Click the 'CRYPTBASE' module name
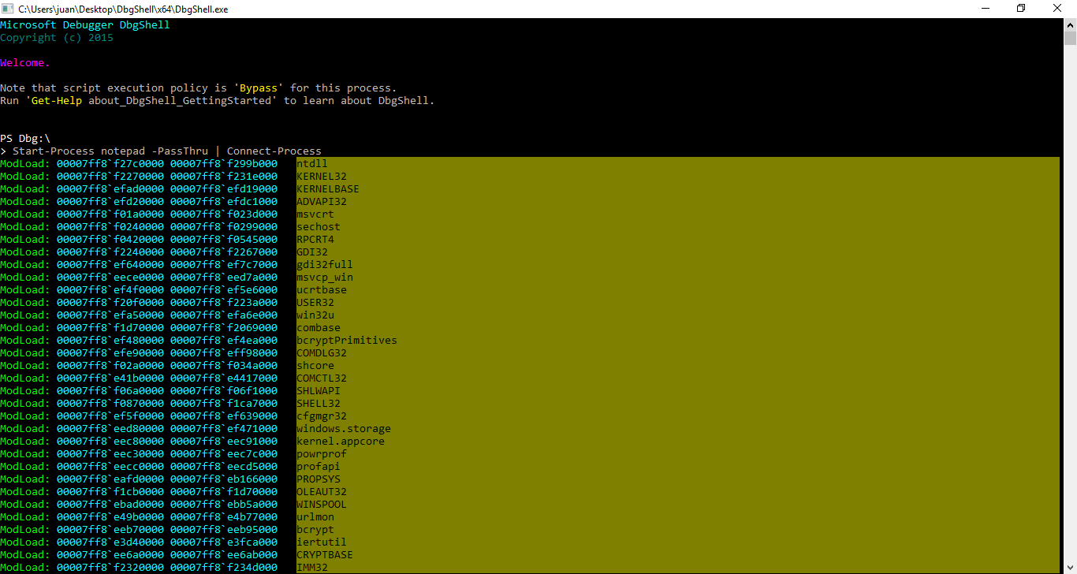Screen dimensions: 1077x574 coord(325,555)
